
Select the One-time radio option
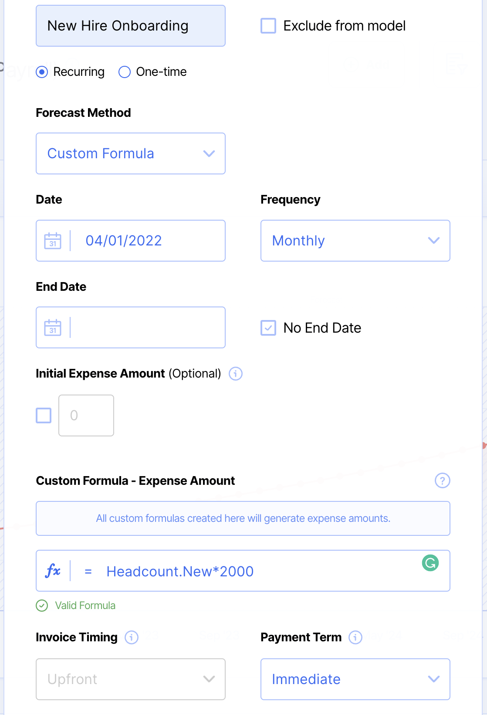coord(125,72)
